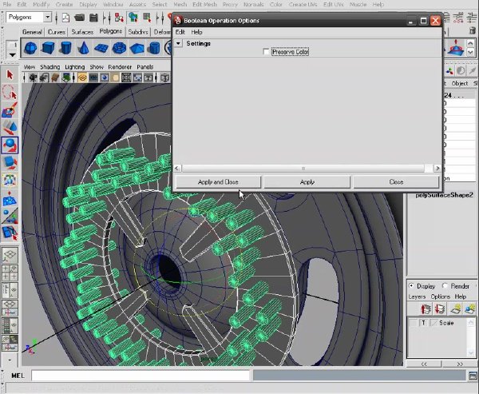Click the viewport Camera Attributes icon
The image size is (479, 394).
(44, 78)
